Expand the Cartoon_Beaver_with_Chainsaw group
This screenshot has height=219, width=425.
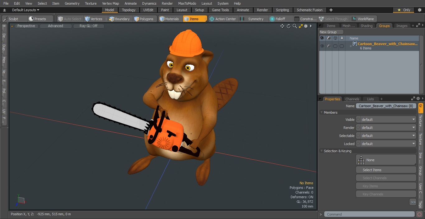[x=351, y=46]
